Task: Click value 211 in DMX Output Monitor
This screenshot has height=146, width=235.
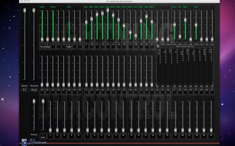Action: point(176,52)
